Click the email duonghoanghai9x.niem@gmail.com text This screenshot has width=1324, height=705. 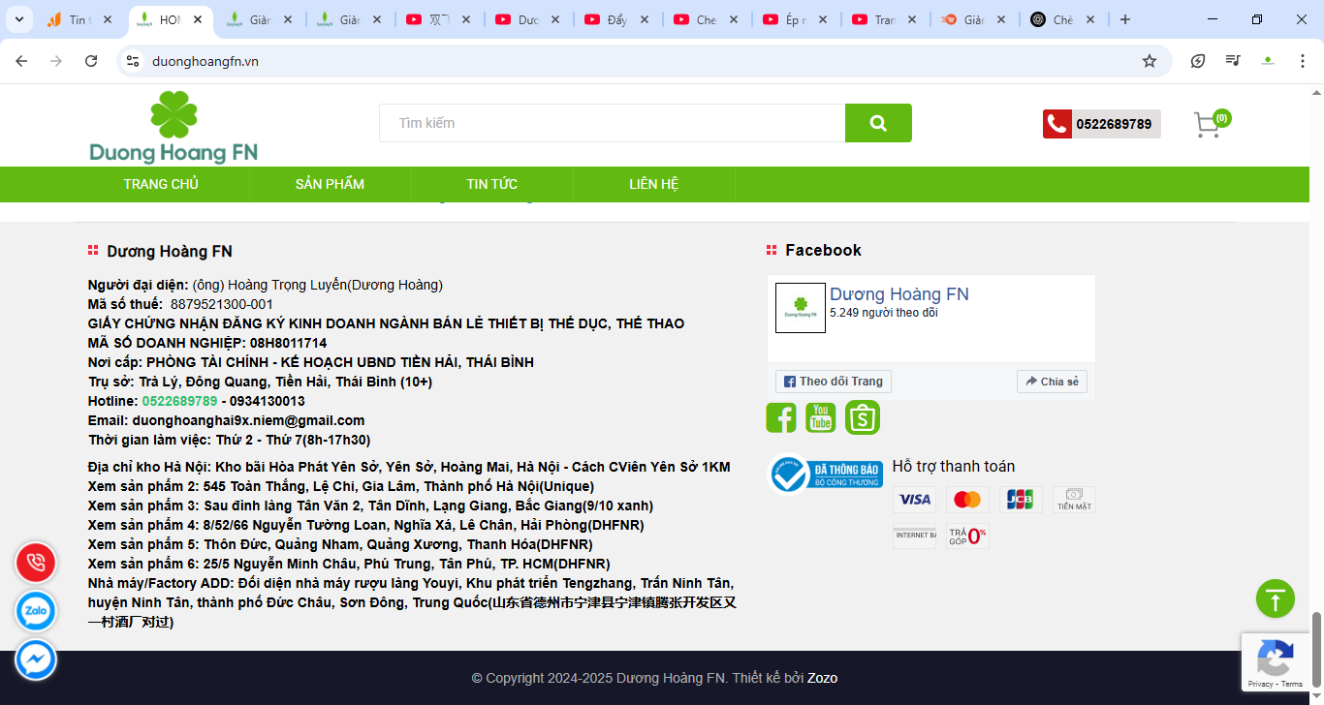[248, 420]
